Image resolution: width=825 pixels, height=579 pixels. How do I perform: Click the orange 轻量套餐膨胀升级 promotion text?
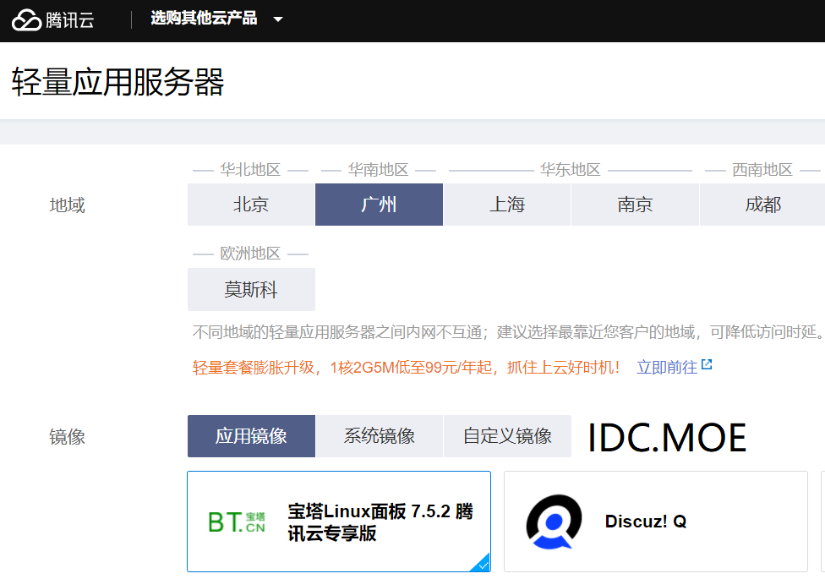coord(407,367)
